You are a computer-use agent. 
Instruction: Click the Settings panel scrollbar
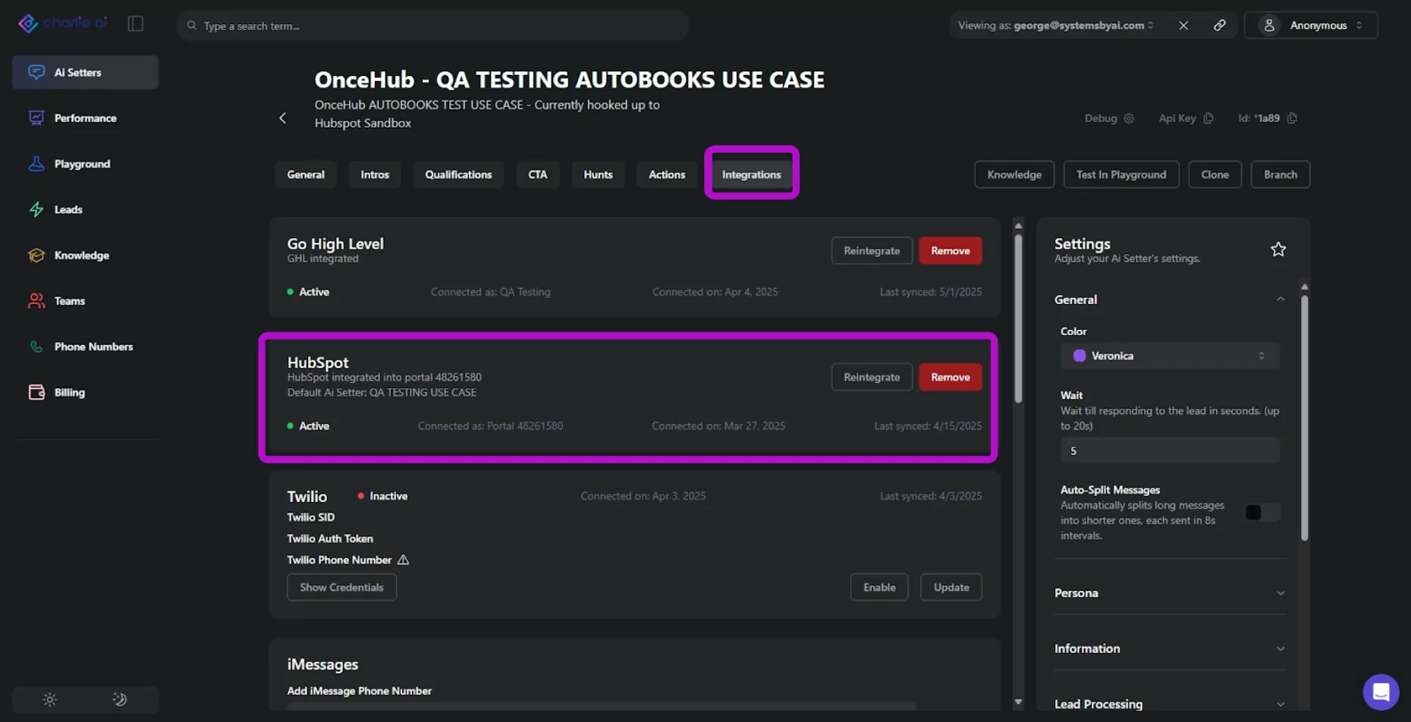1305,417
